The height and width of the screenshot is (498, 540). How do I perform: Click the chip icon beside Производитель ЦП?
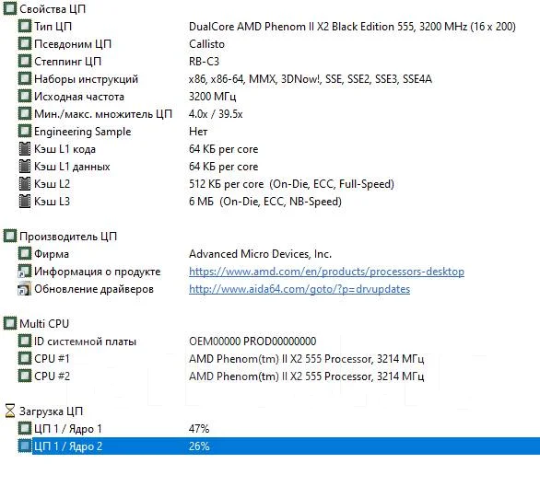click(x=9, y=237)
